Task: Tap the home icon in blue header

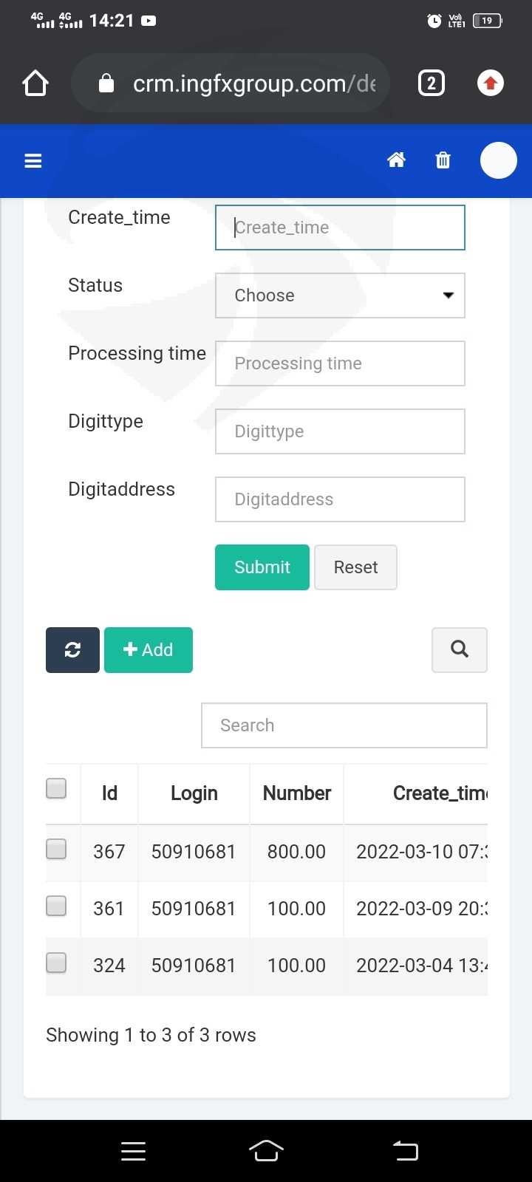Action: click(397, 160)
